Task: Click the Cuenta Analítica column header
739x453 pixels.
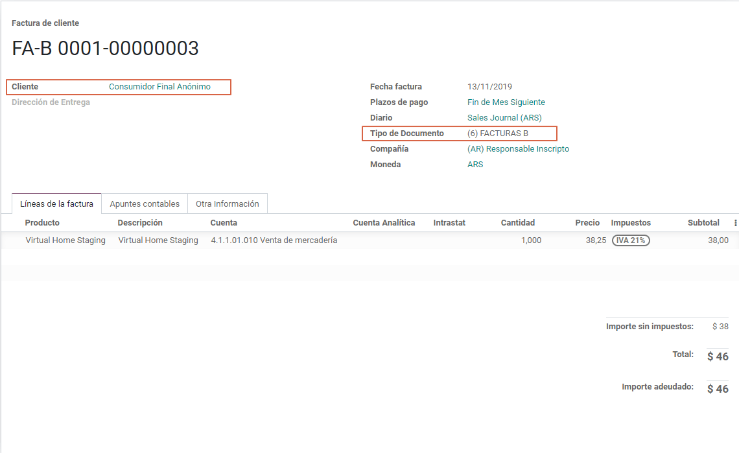Action: coord(384,223)
